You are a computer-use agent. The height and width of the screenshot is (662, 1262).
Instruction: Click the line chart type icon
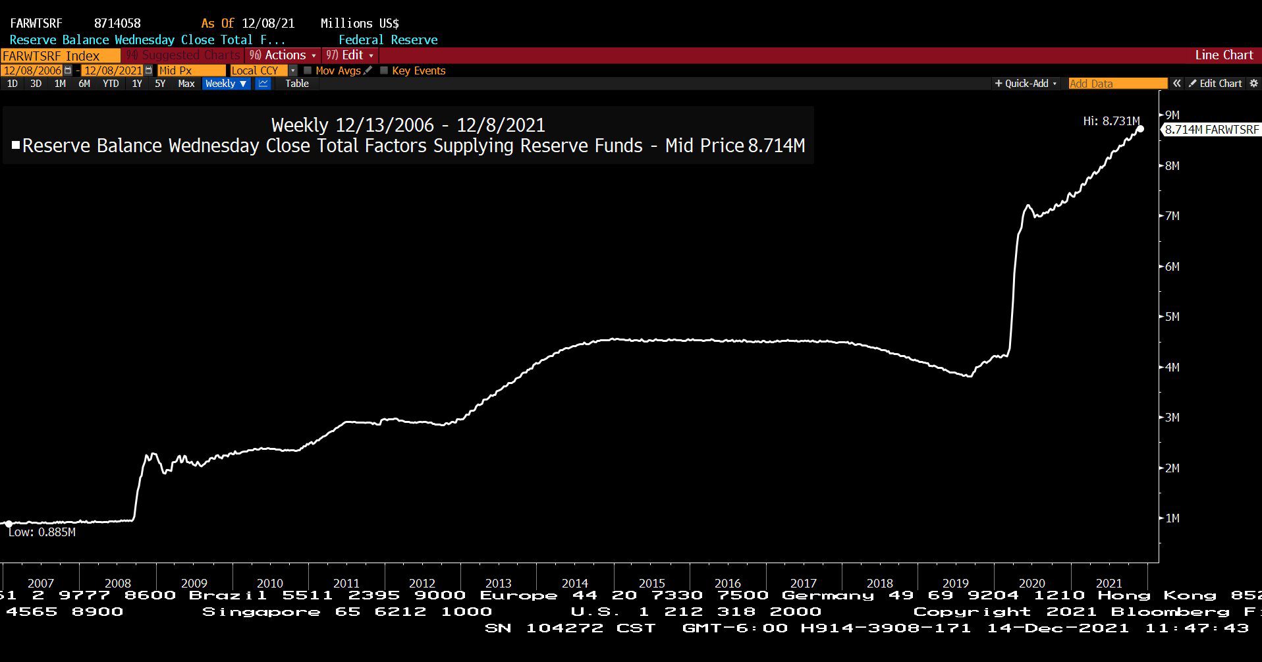[263, 84]
